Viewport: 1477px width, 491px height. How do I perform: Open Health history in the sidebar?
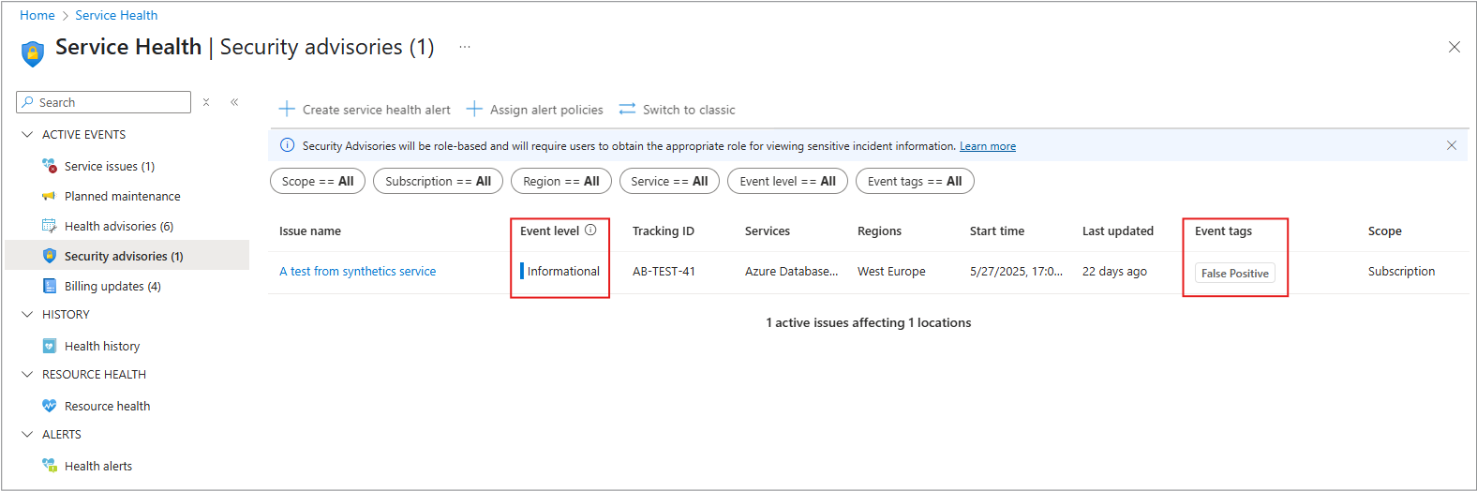pos(101,346)
